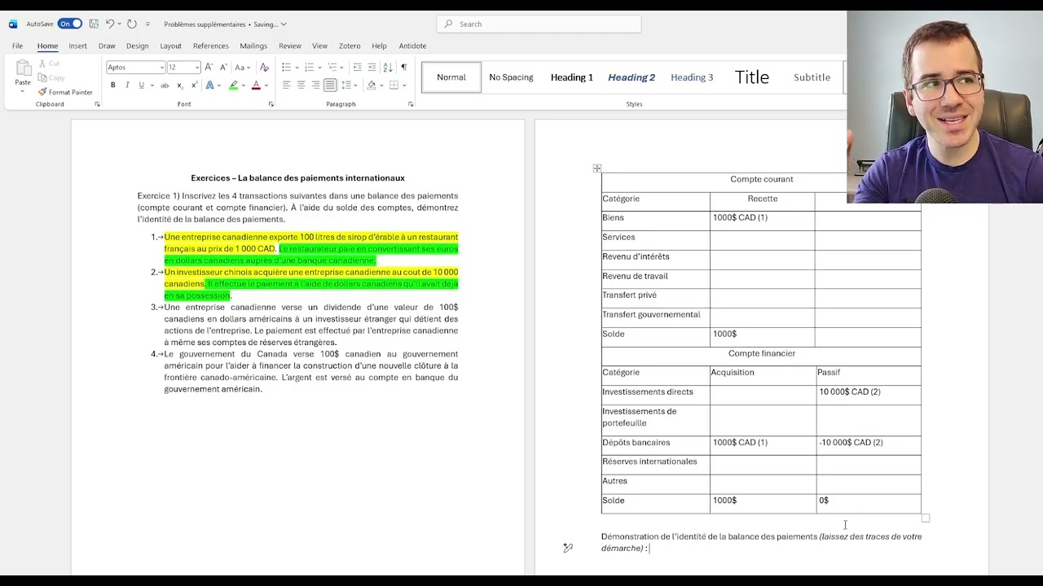Screen dimensions: 1043x586
Task: Redo the last action
Action: click(x=132, y=24)
